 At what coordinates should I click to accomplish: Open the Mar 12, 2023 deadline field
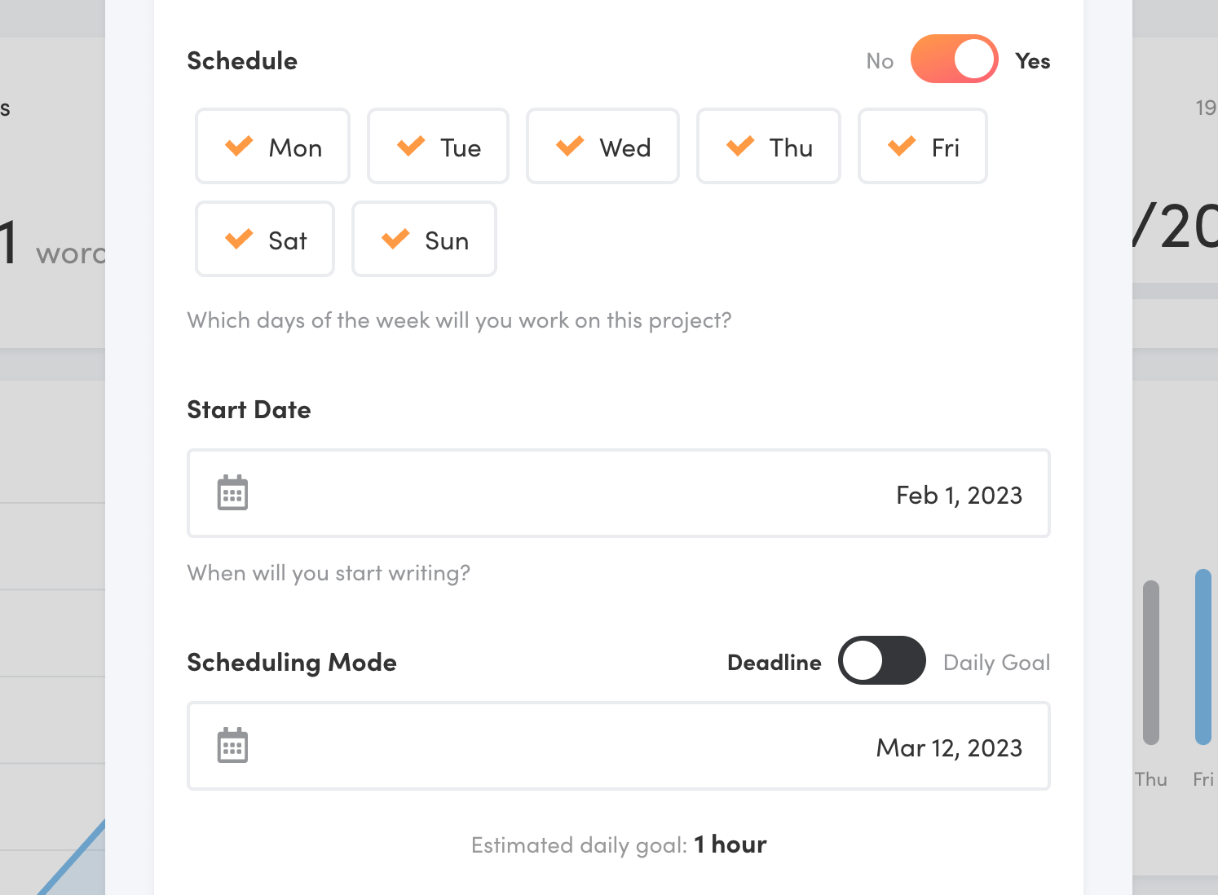tap(619, 746)
